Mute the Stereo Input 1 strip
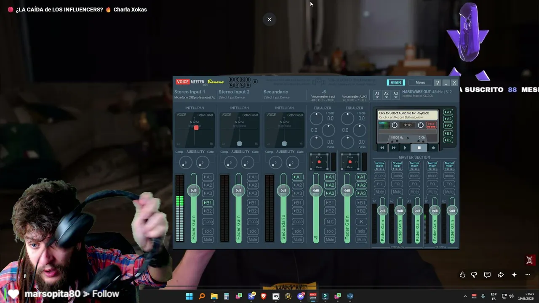 pyautogui.click(x=208, y=239)
